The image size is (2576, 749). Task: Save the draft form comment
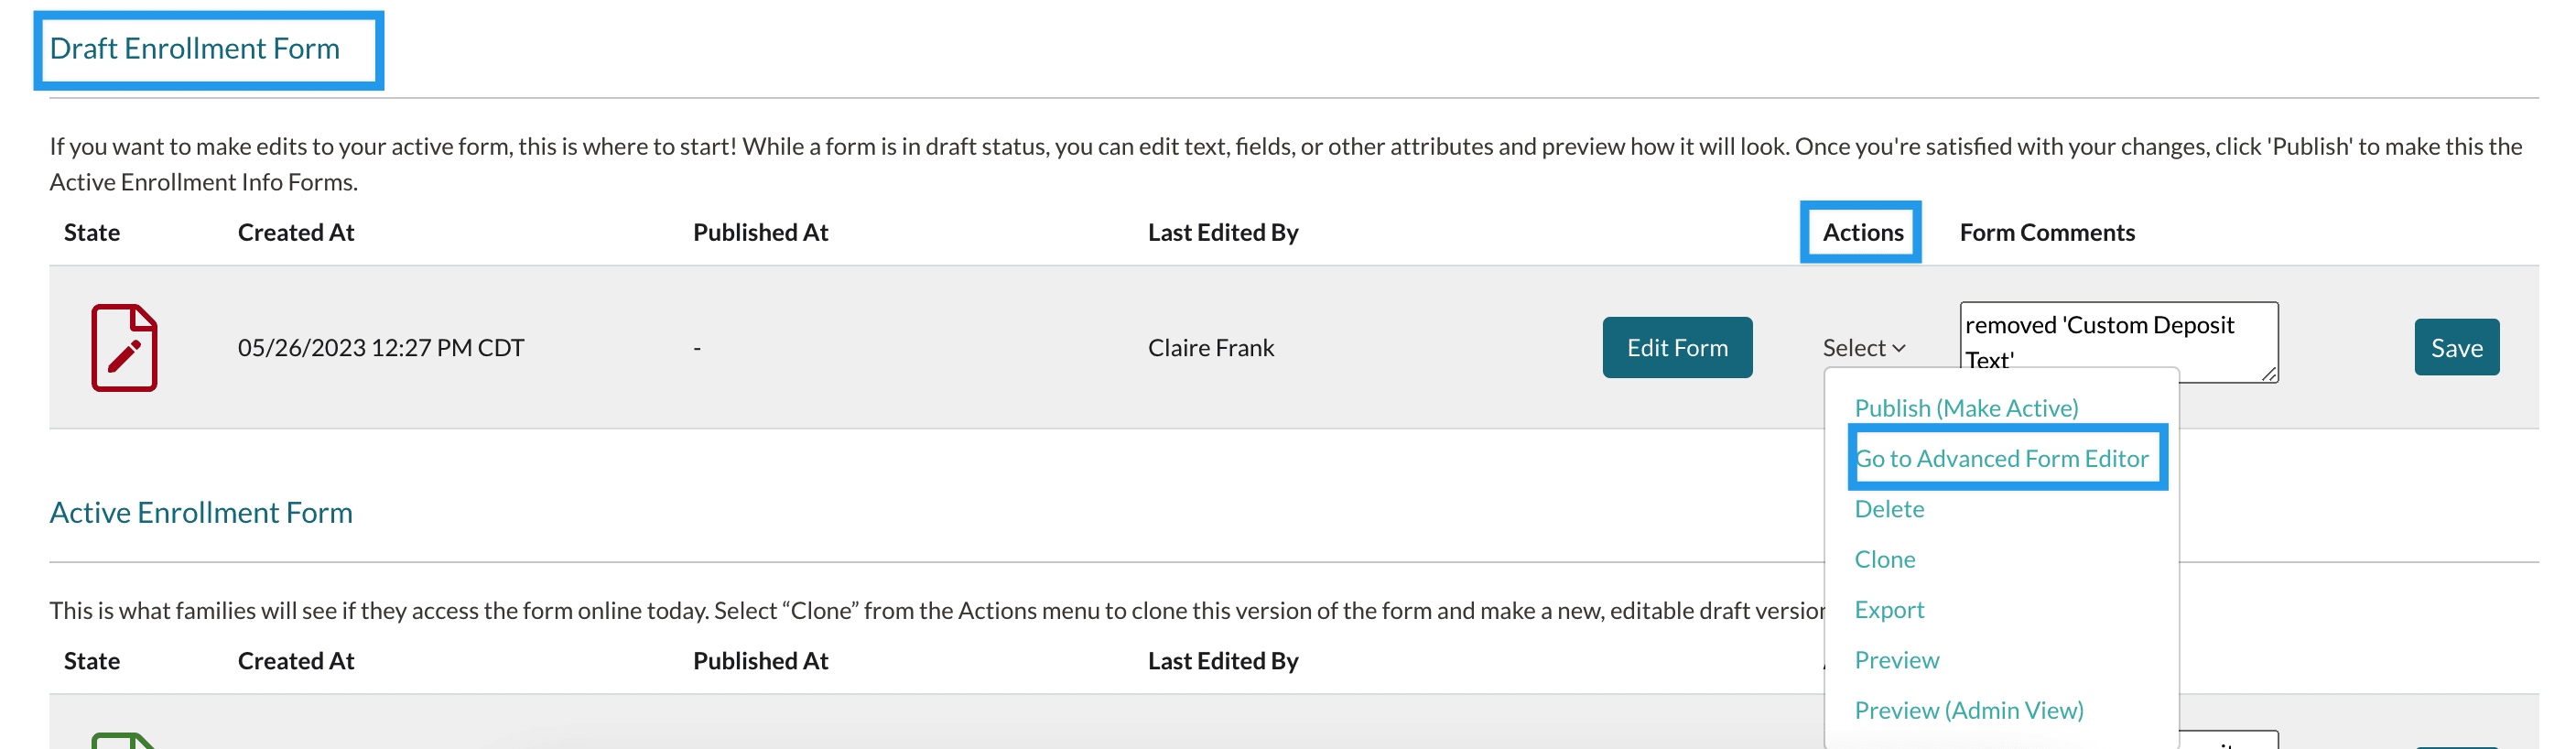[2455, 348]
